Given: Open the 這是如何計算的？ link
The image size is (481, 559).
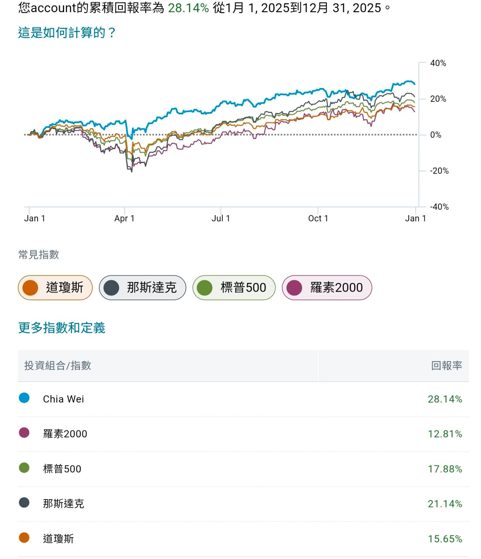Looking at the screenshot, I should tap(67, 33).
